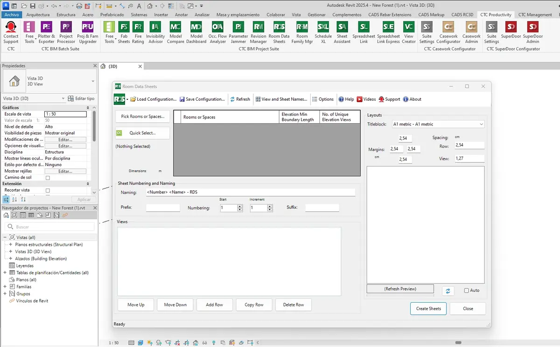Click Create Sheets button
The height and width of the screenshot is (347, 560).
(428, 308)
